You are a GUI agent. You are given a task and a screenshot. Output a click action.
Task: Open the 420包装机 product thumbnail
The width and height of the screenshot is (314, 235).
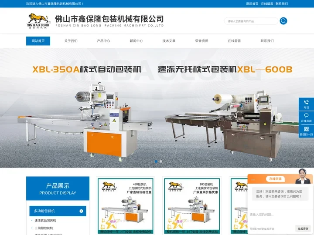[125, 205]
